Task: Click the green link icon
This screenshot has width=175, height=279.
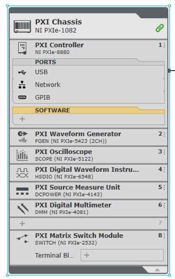Action: coord(159,28)
